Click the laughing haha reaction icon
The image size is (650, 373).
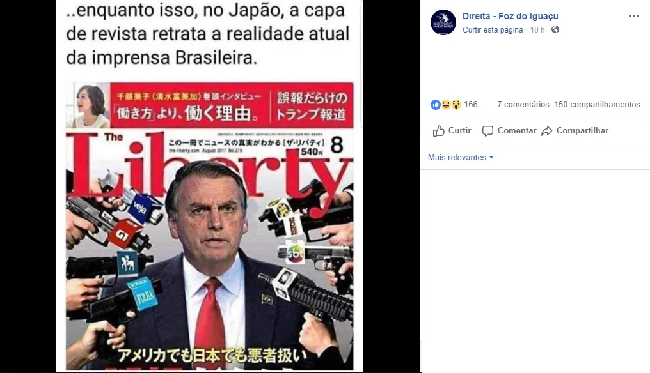pos(446,105)
